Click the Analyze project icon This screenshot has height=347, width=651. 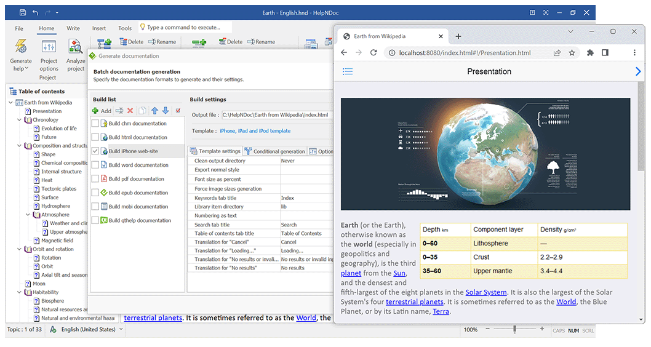76,47
